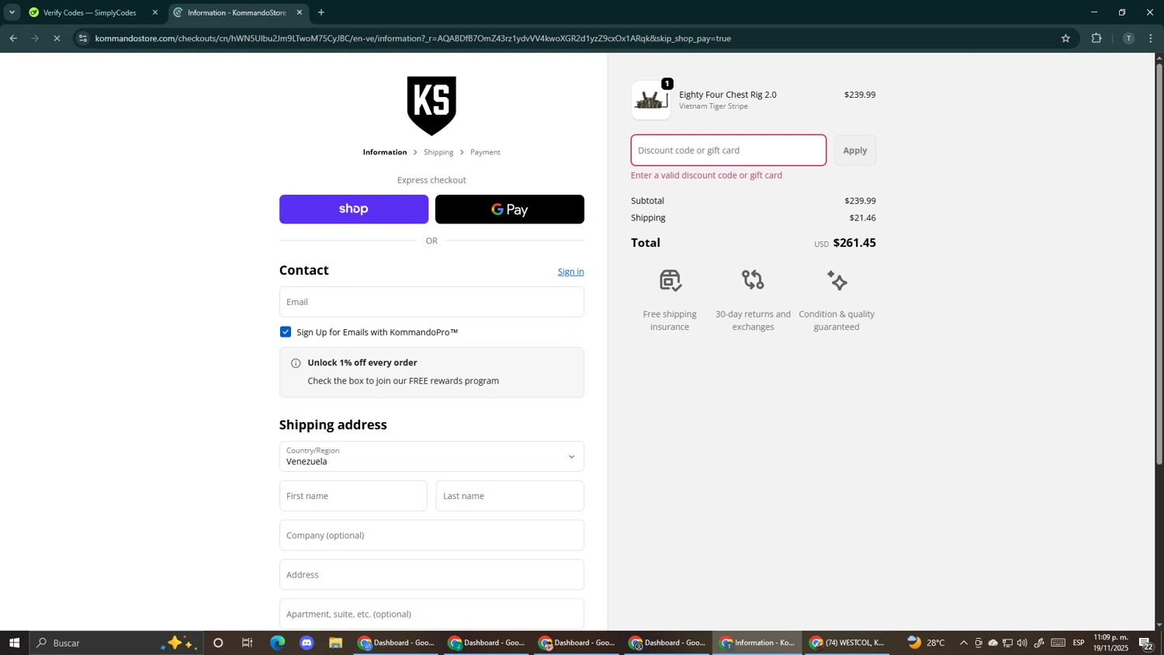
Task: Open the tab search dropdown arrow
Action: pos(12,12)
